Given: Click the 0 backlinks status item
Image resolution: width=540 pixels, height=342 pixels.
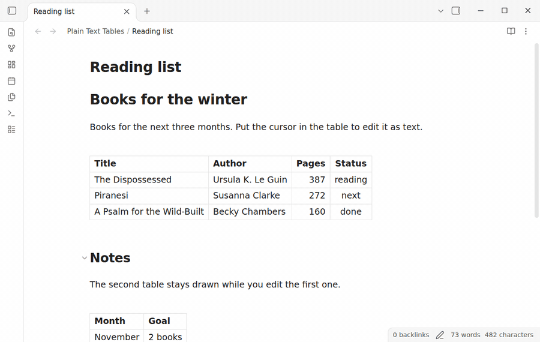Looking at the screenshot, I should (411, 335).
